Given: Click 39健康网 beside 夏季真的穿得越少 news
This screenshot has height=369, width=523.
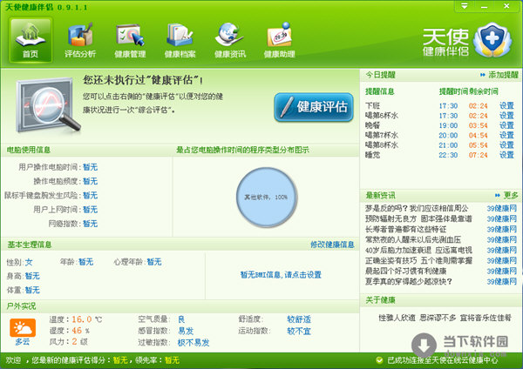Looking at the screenshot, I should pos(502,281).
